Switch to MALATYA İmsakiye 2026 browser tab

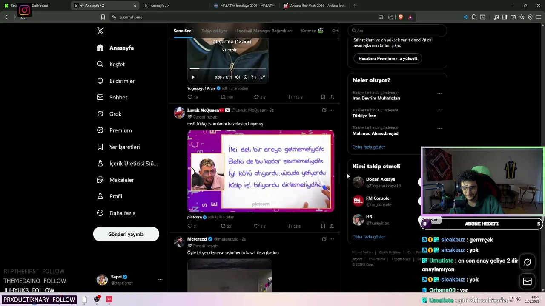(245, 6)
